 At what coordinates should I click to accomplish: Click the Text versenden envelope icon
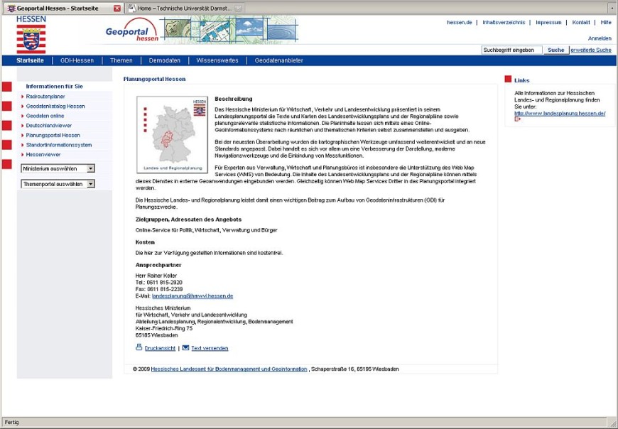tap(185, 347)
